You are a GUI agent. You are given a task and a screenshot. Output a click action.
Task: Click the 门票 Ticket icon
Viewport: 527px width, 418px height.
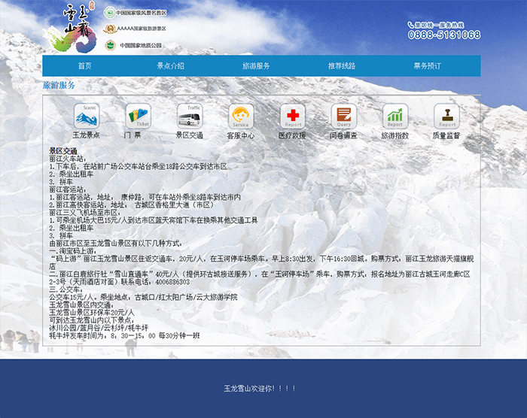point(138,117)
